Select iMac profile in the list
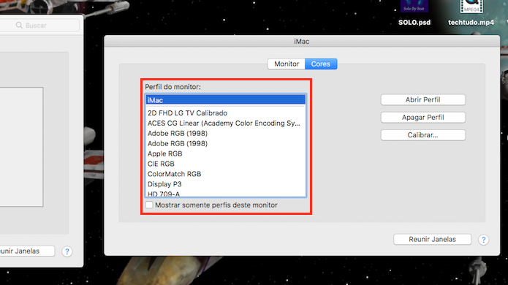The width and height of the screenshot is (508, 285). [225, 100]
